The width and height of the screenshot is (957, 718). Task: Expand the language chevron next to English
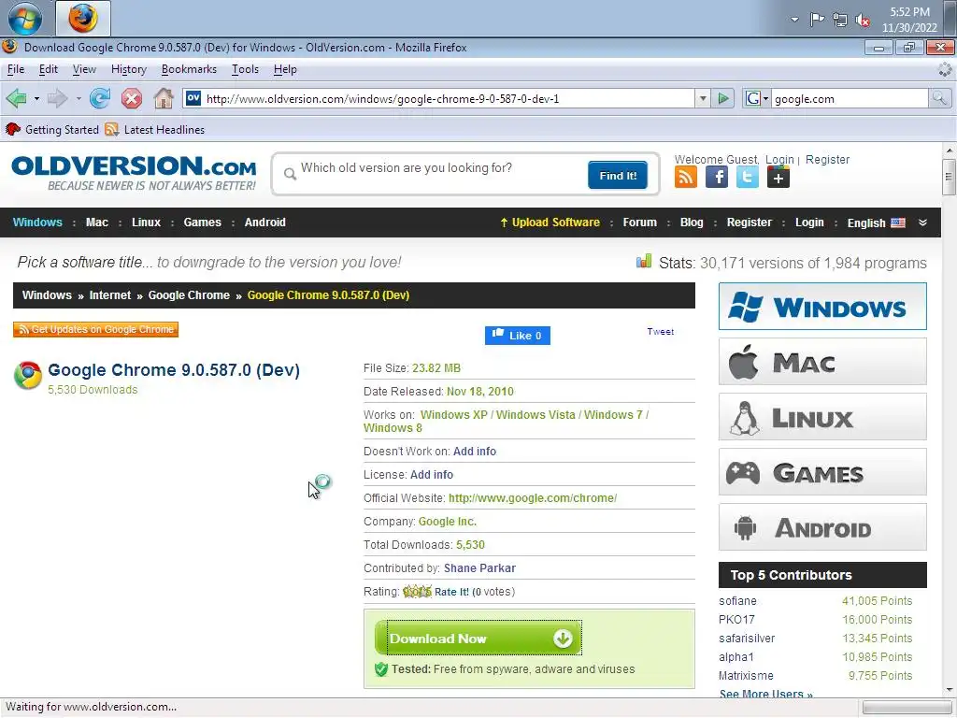[x=922, y=223]
